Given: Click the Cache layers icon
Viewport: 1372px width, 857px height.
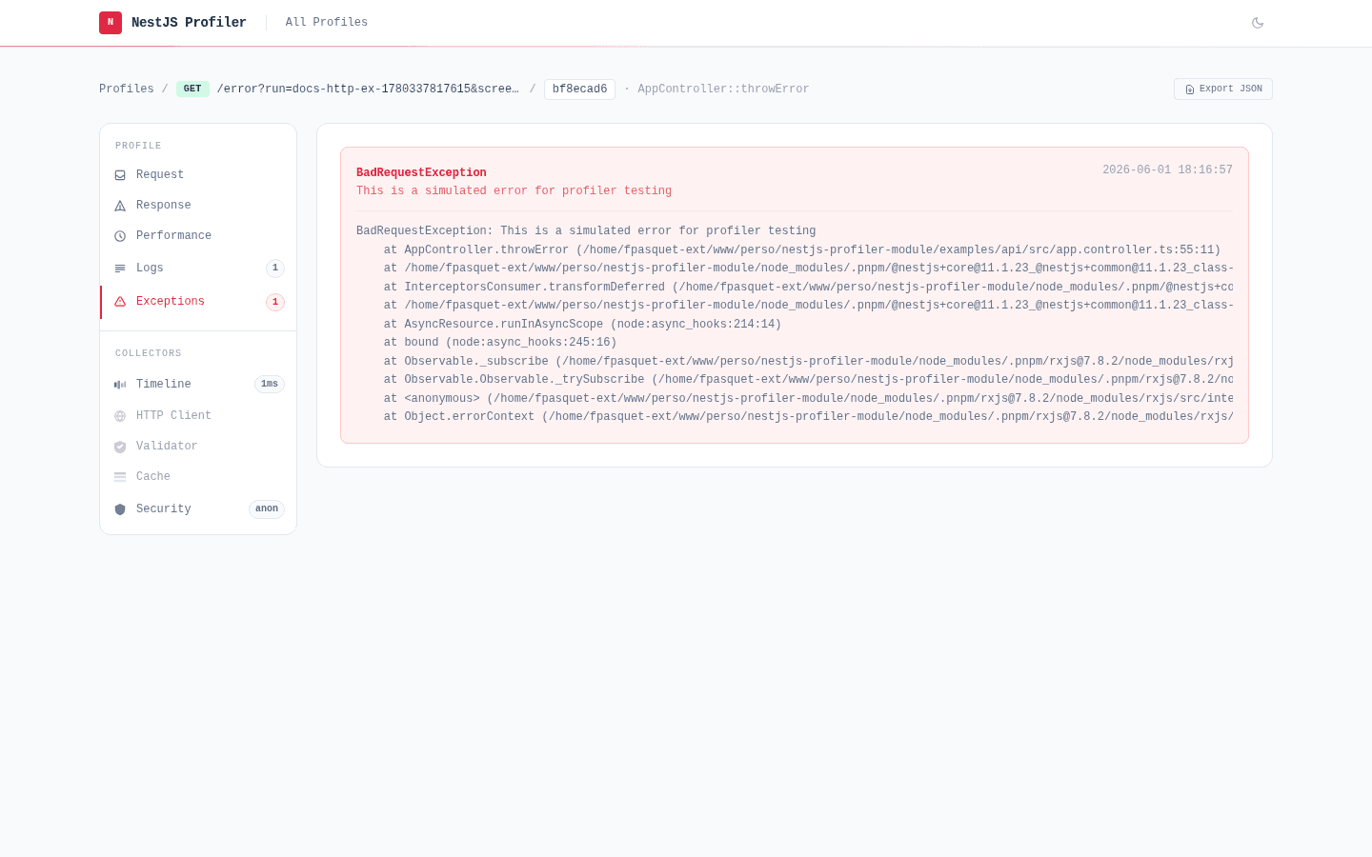Looking at the screenshot, I should tap(120, 477).
